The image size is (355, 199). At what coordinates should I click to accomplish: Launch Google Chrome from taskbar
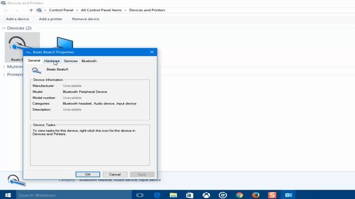point(239,195)
